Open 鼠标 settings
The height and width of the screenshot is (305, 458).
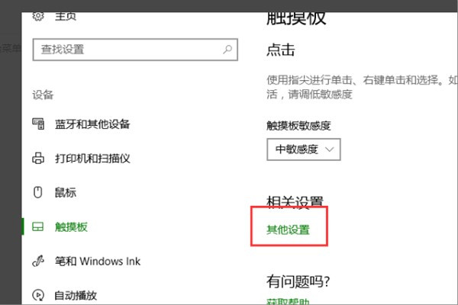coord(66,193)
